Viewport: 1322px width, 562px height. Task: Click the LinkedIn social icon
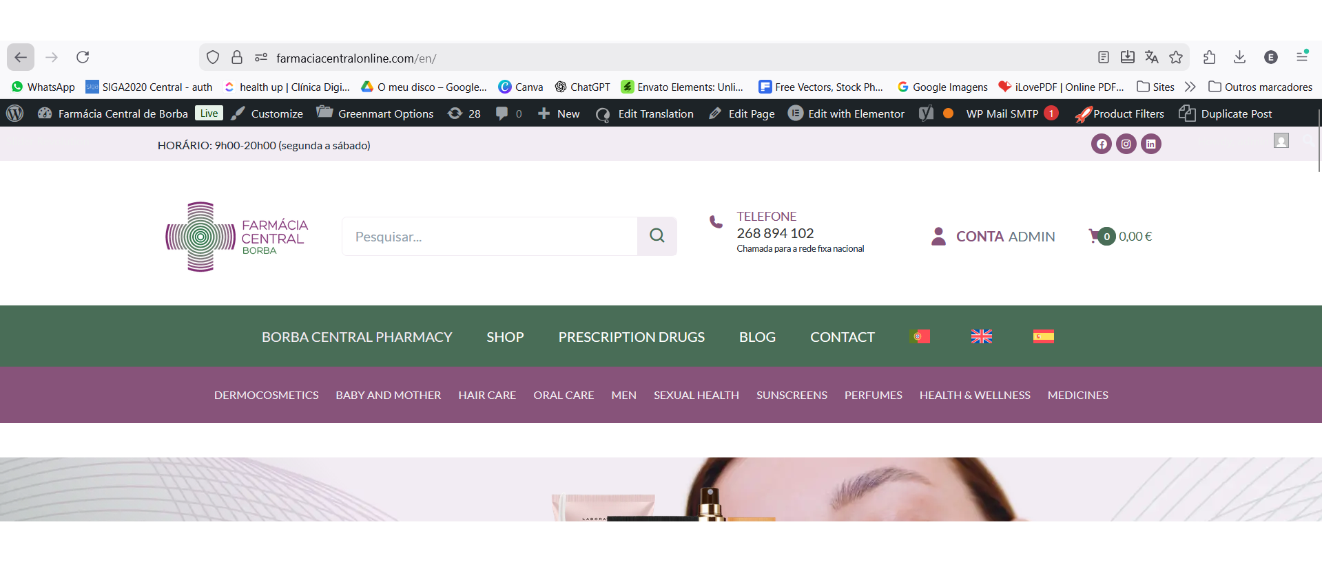pos(1150,144)
